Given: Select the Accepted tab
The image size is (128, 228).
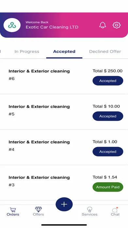Looking at the screenshot, I should pyautogui.click(x=64, y=51).
